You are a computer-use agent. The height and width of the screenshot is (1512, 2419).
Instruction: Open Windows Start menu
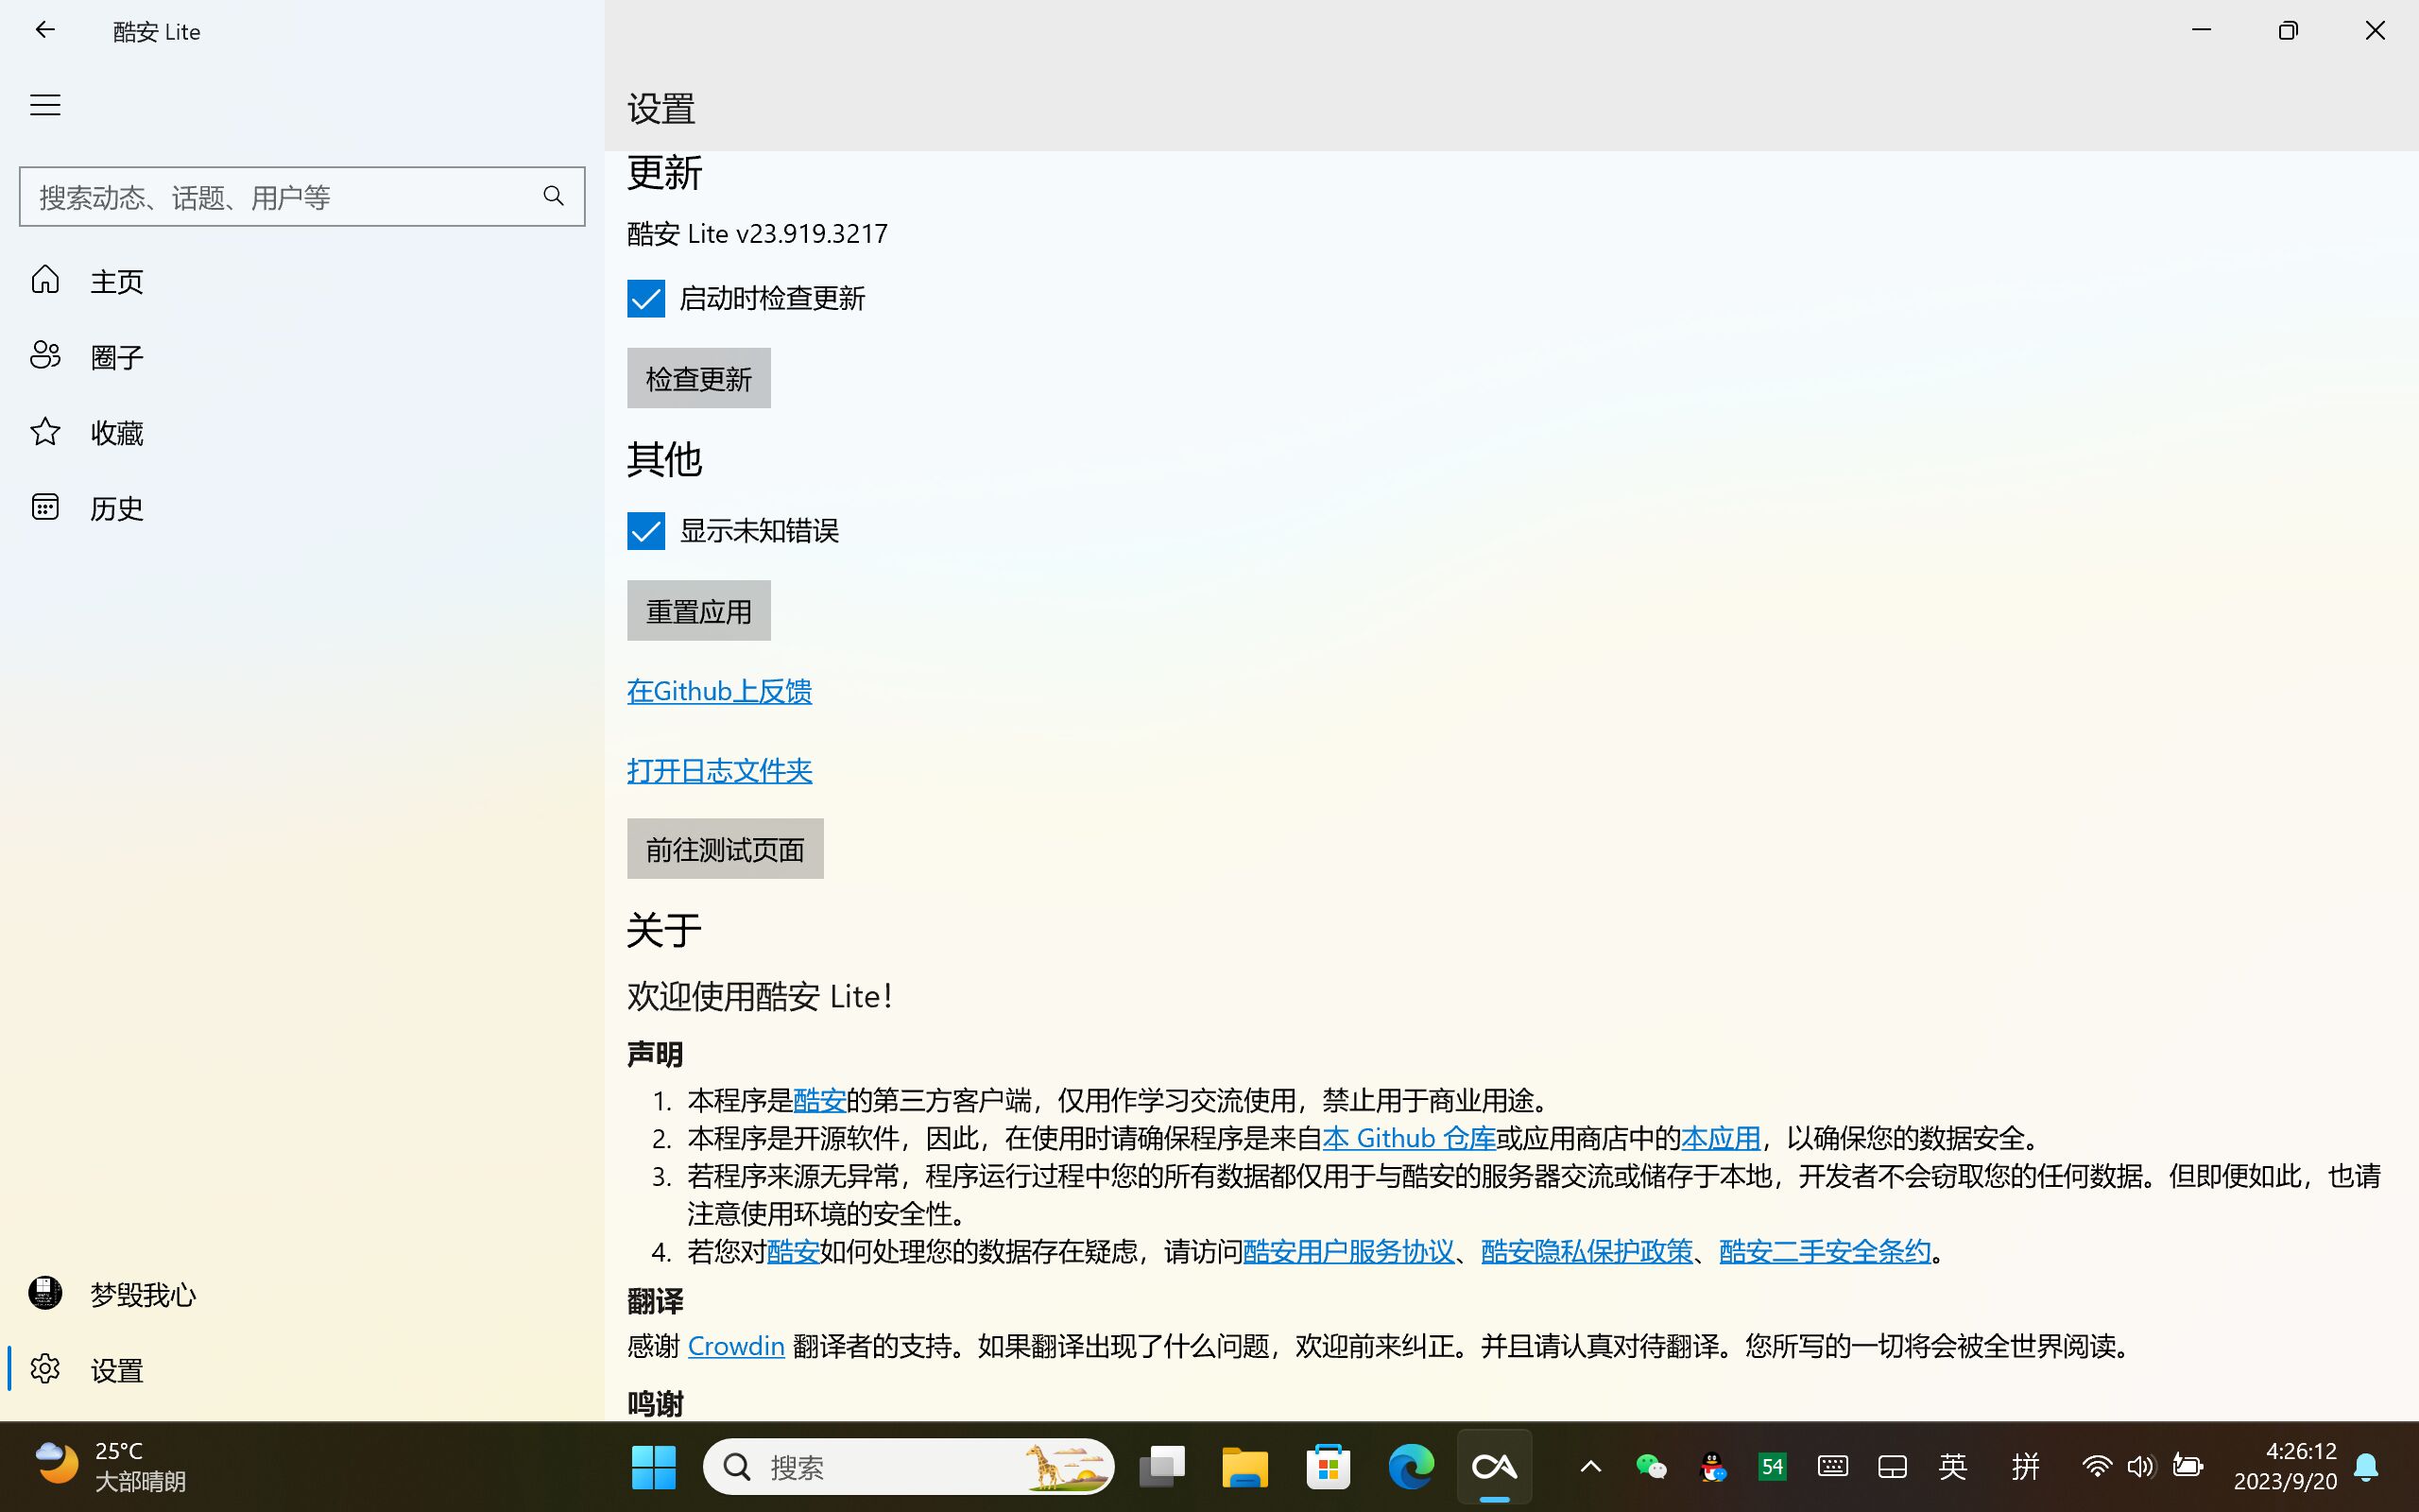(654, 1466)
